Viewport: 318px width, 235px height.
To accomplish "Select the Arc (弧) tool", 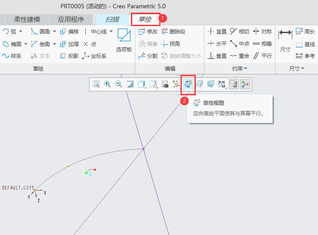I will [10, 32].
